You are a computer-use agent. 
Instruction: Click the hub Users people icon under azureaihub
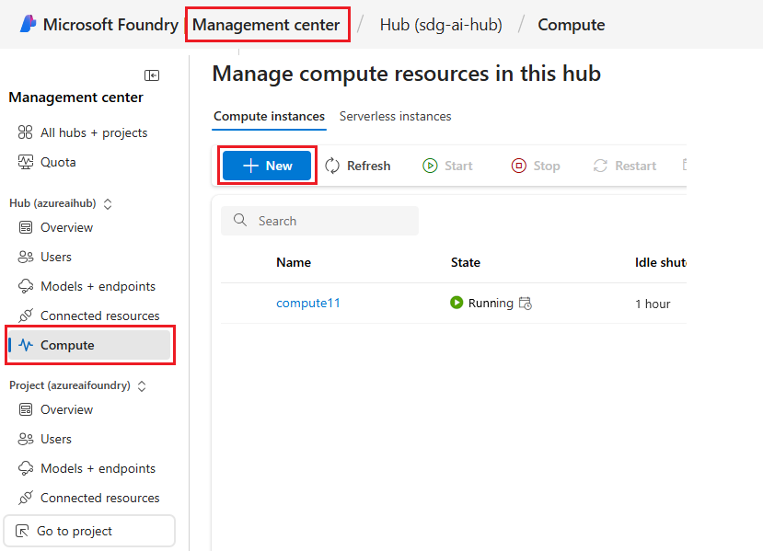coord(25,257)
